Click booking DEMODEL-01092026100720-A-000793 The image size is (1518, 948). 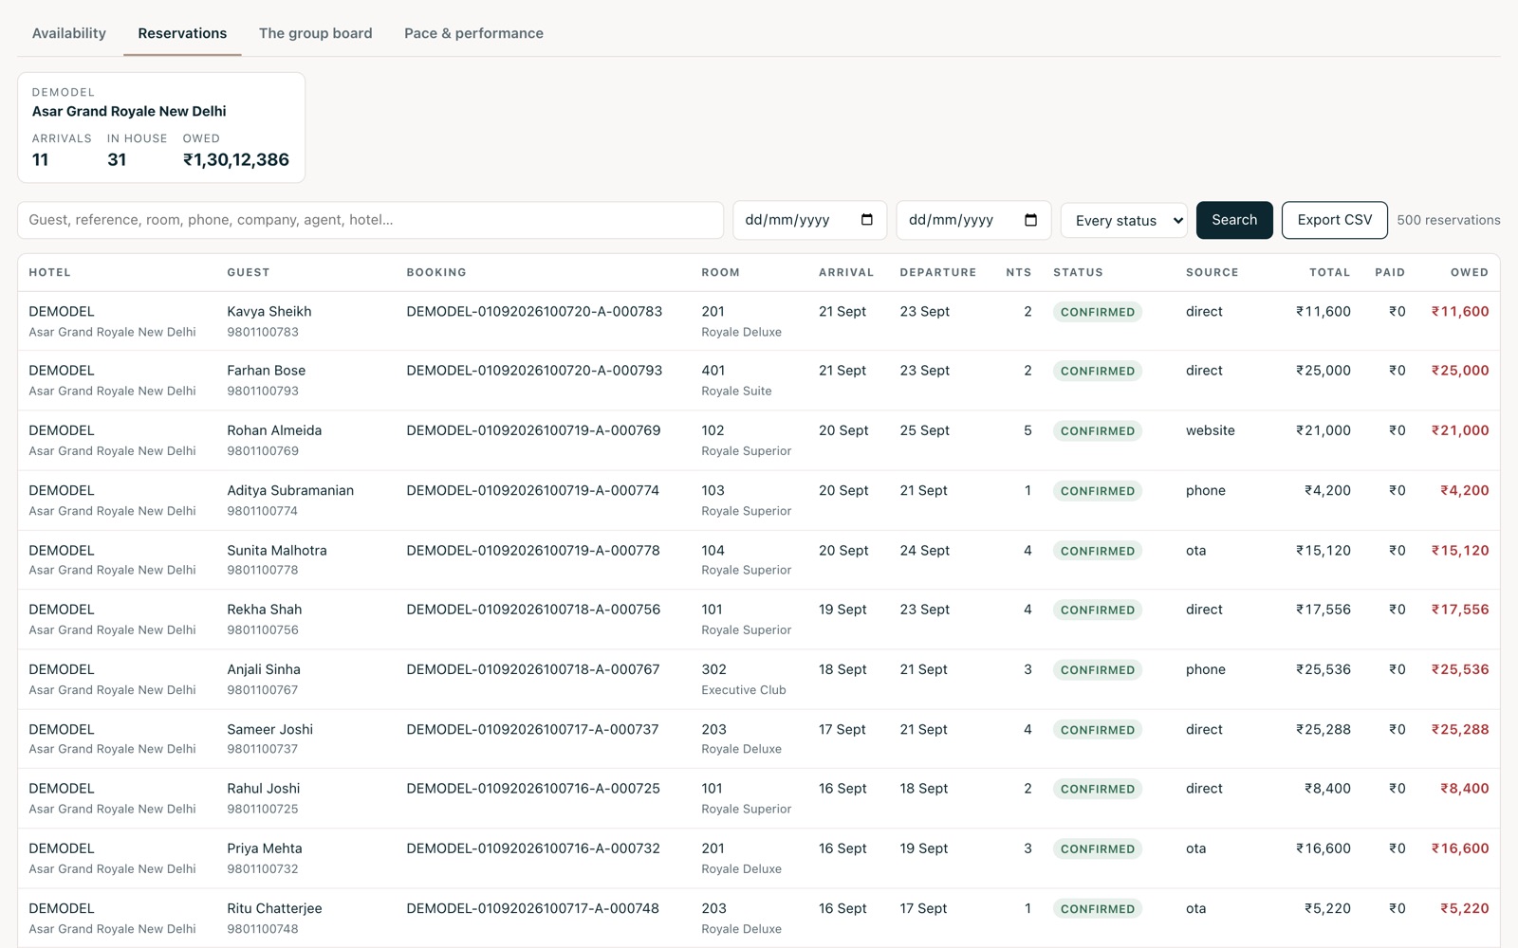[x=534, y=371]
